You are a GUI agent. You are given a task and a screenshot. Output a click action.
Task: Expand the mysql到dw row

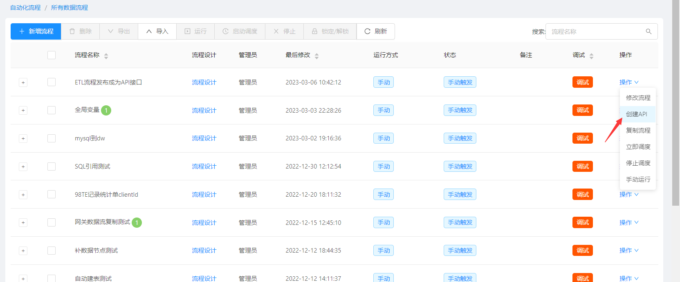(x=23, y=139)
